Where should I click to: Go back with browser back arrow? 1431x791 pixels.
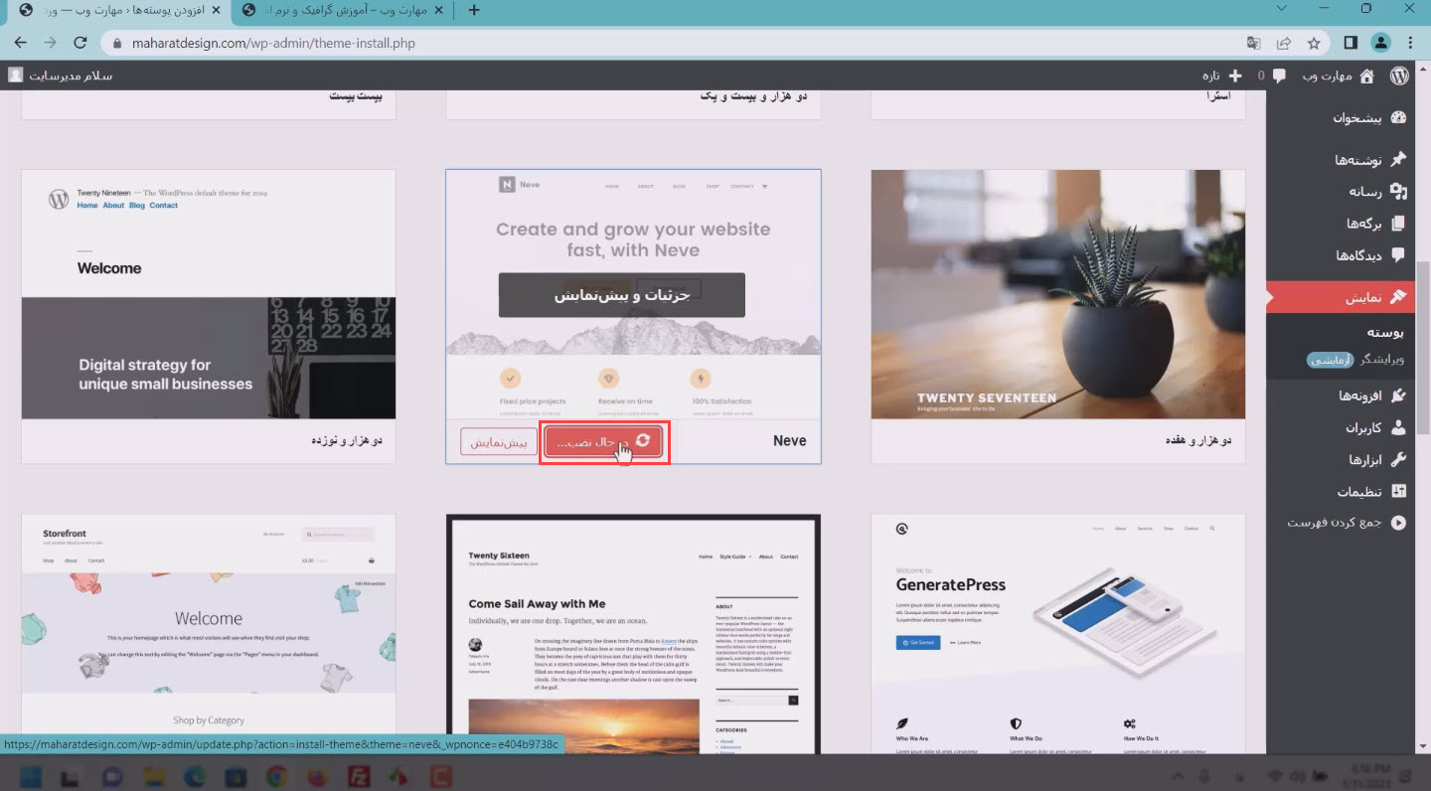pyautogui.click(x=21, y=43)
